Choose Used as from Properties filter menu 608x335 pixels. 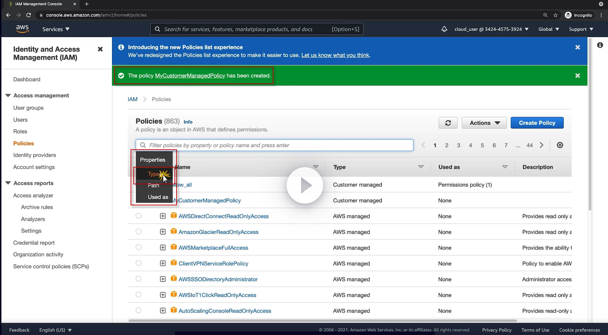click(x=158, y=197)
